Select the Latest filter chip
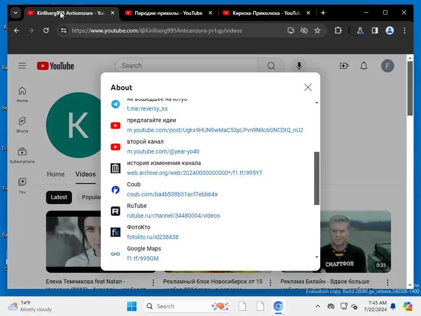 point(59,197)
